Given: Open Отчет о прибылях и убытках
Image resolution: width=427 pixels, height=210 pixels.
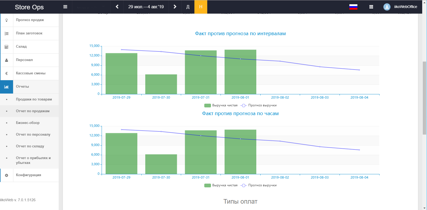Looking at the screenshot, I should point(33,160).
